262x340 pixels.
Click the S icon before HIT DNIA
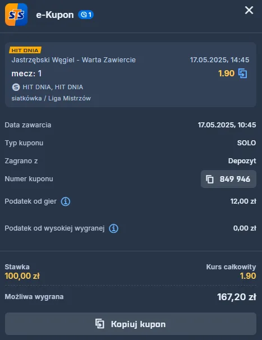pyautogui.click(x=16, y=87)
